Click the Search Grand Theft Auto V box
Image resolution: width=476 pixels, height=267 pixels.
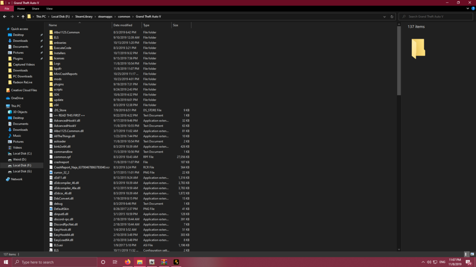click(436, 17)
